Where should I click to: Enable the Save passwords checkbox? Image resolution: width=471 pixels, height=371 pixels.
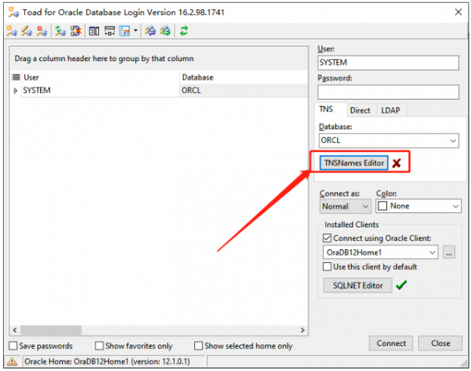(x=13, y=346)
